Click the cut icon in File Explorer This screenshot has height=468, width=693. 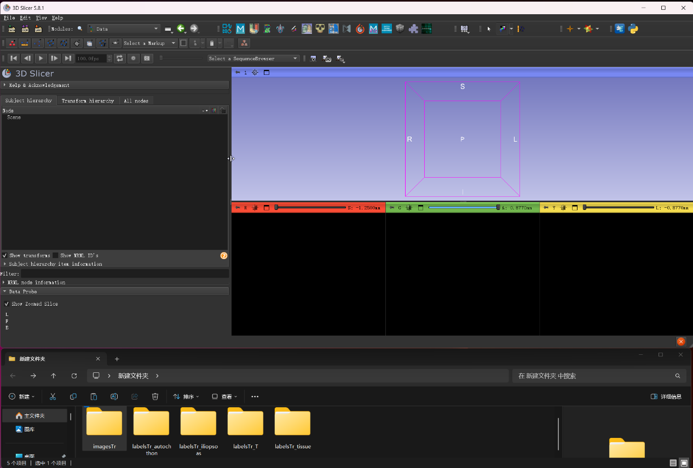(53, 396)
